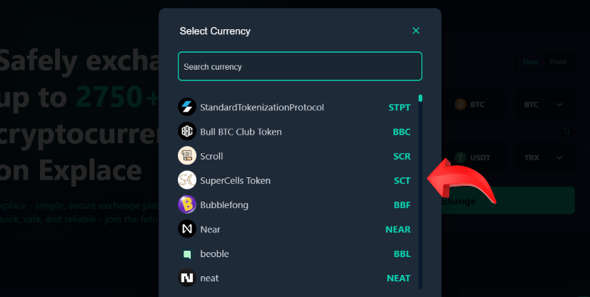The width and height of the screenshot is (590, 297).
Task: Close the Select Currency dialog
Action: point(416,31)
